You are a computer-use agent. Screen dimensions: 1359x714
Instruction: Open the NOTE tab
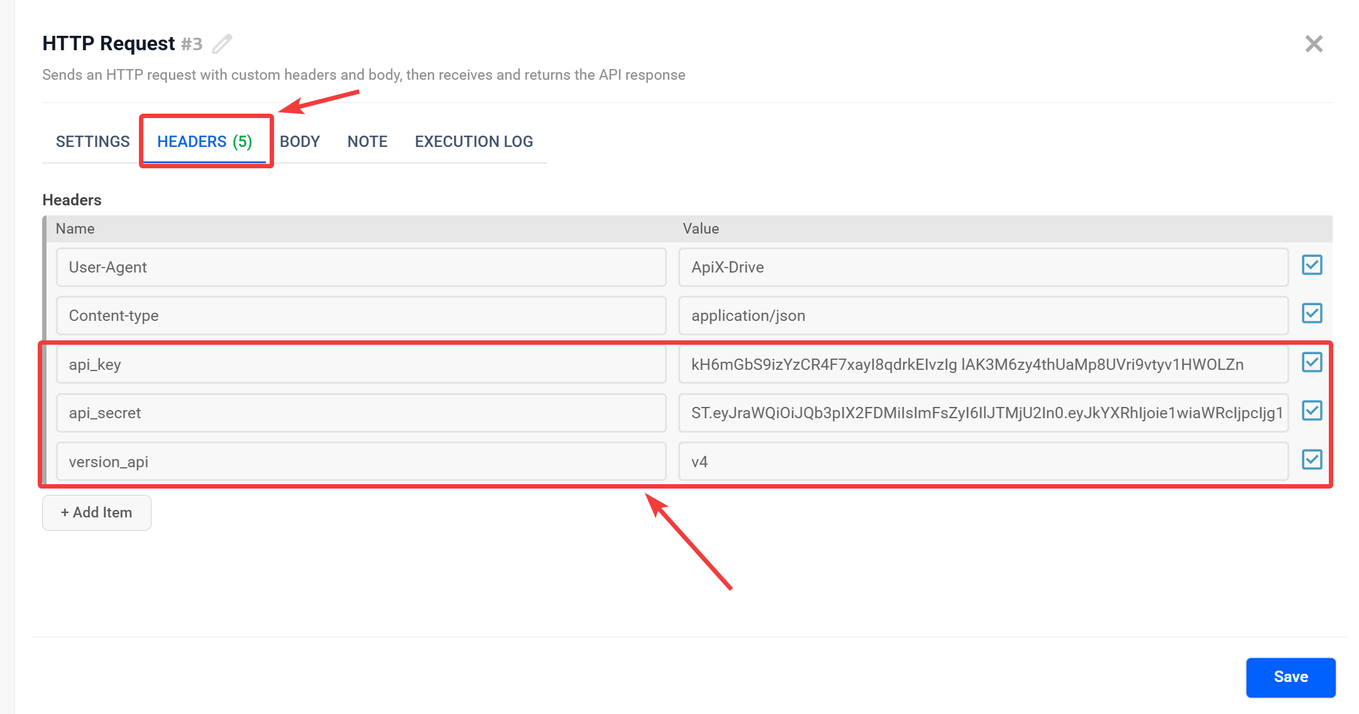coord(367,141)
